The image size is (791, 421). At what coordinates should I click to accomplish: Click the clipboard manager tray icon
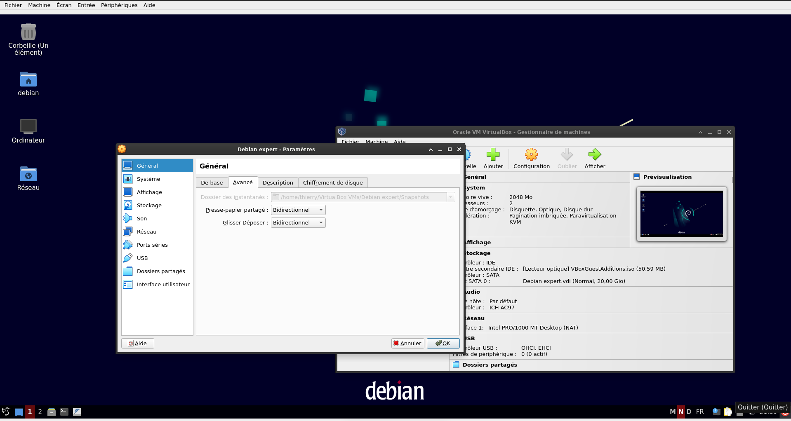[x=728, y=412]
